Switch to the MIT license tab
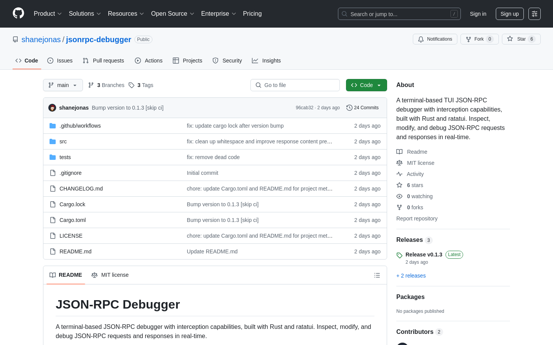Screen dimensions: 553x345 [x=110, y=275]
